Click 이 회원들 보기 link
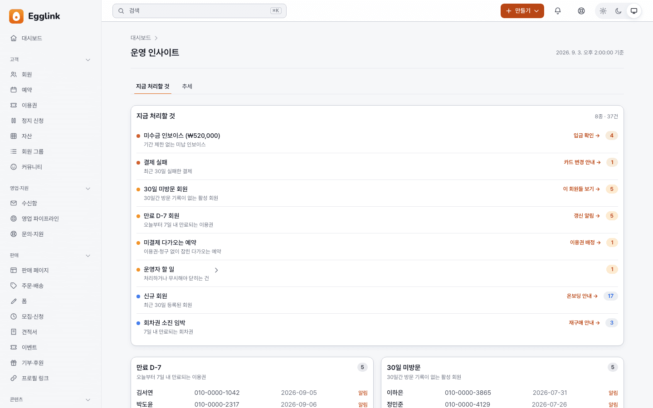The image size is (653, 408). (x=581, y=189)
